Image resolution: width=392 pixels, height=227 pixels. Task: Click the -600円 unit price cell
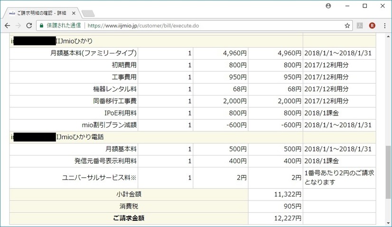236,125
